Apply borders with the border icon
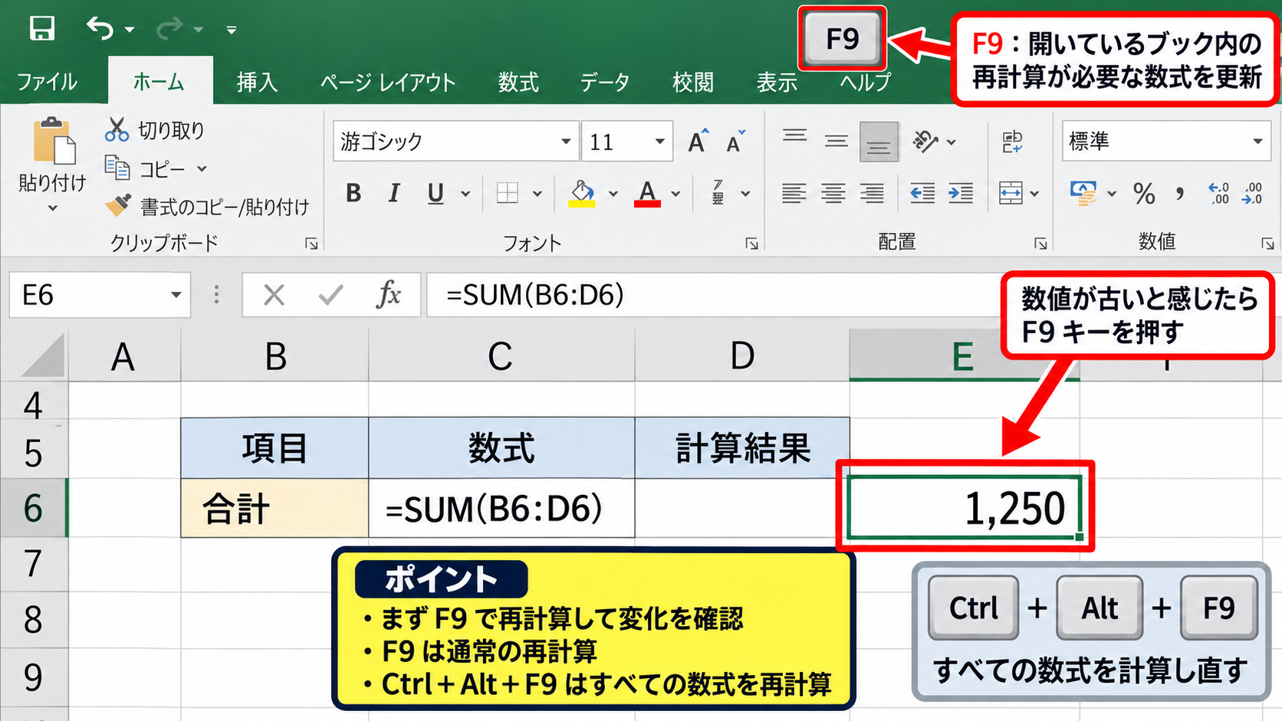Screen dimensions: 1282x721 507,193
